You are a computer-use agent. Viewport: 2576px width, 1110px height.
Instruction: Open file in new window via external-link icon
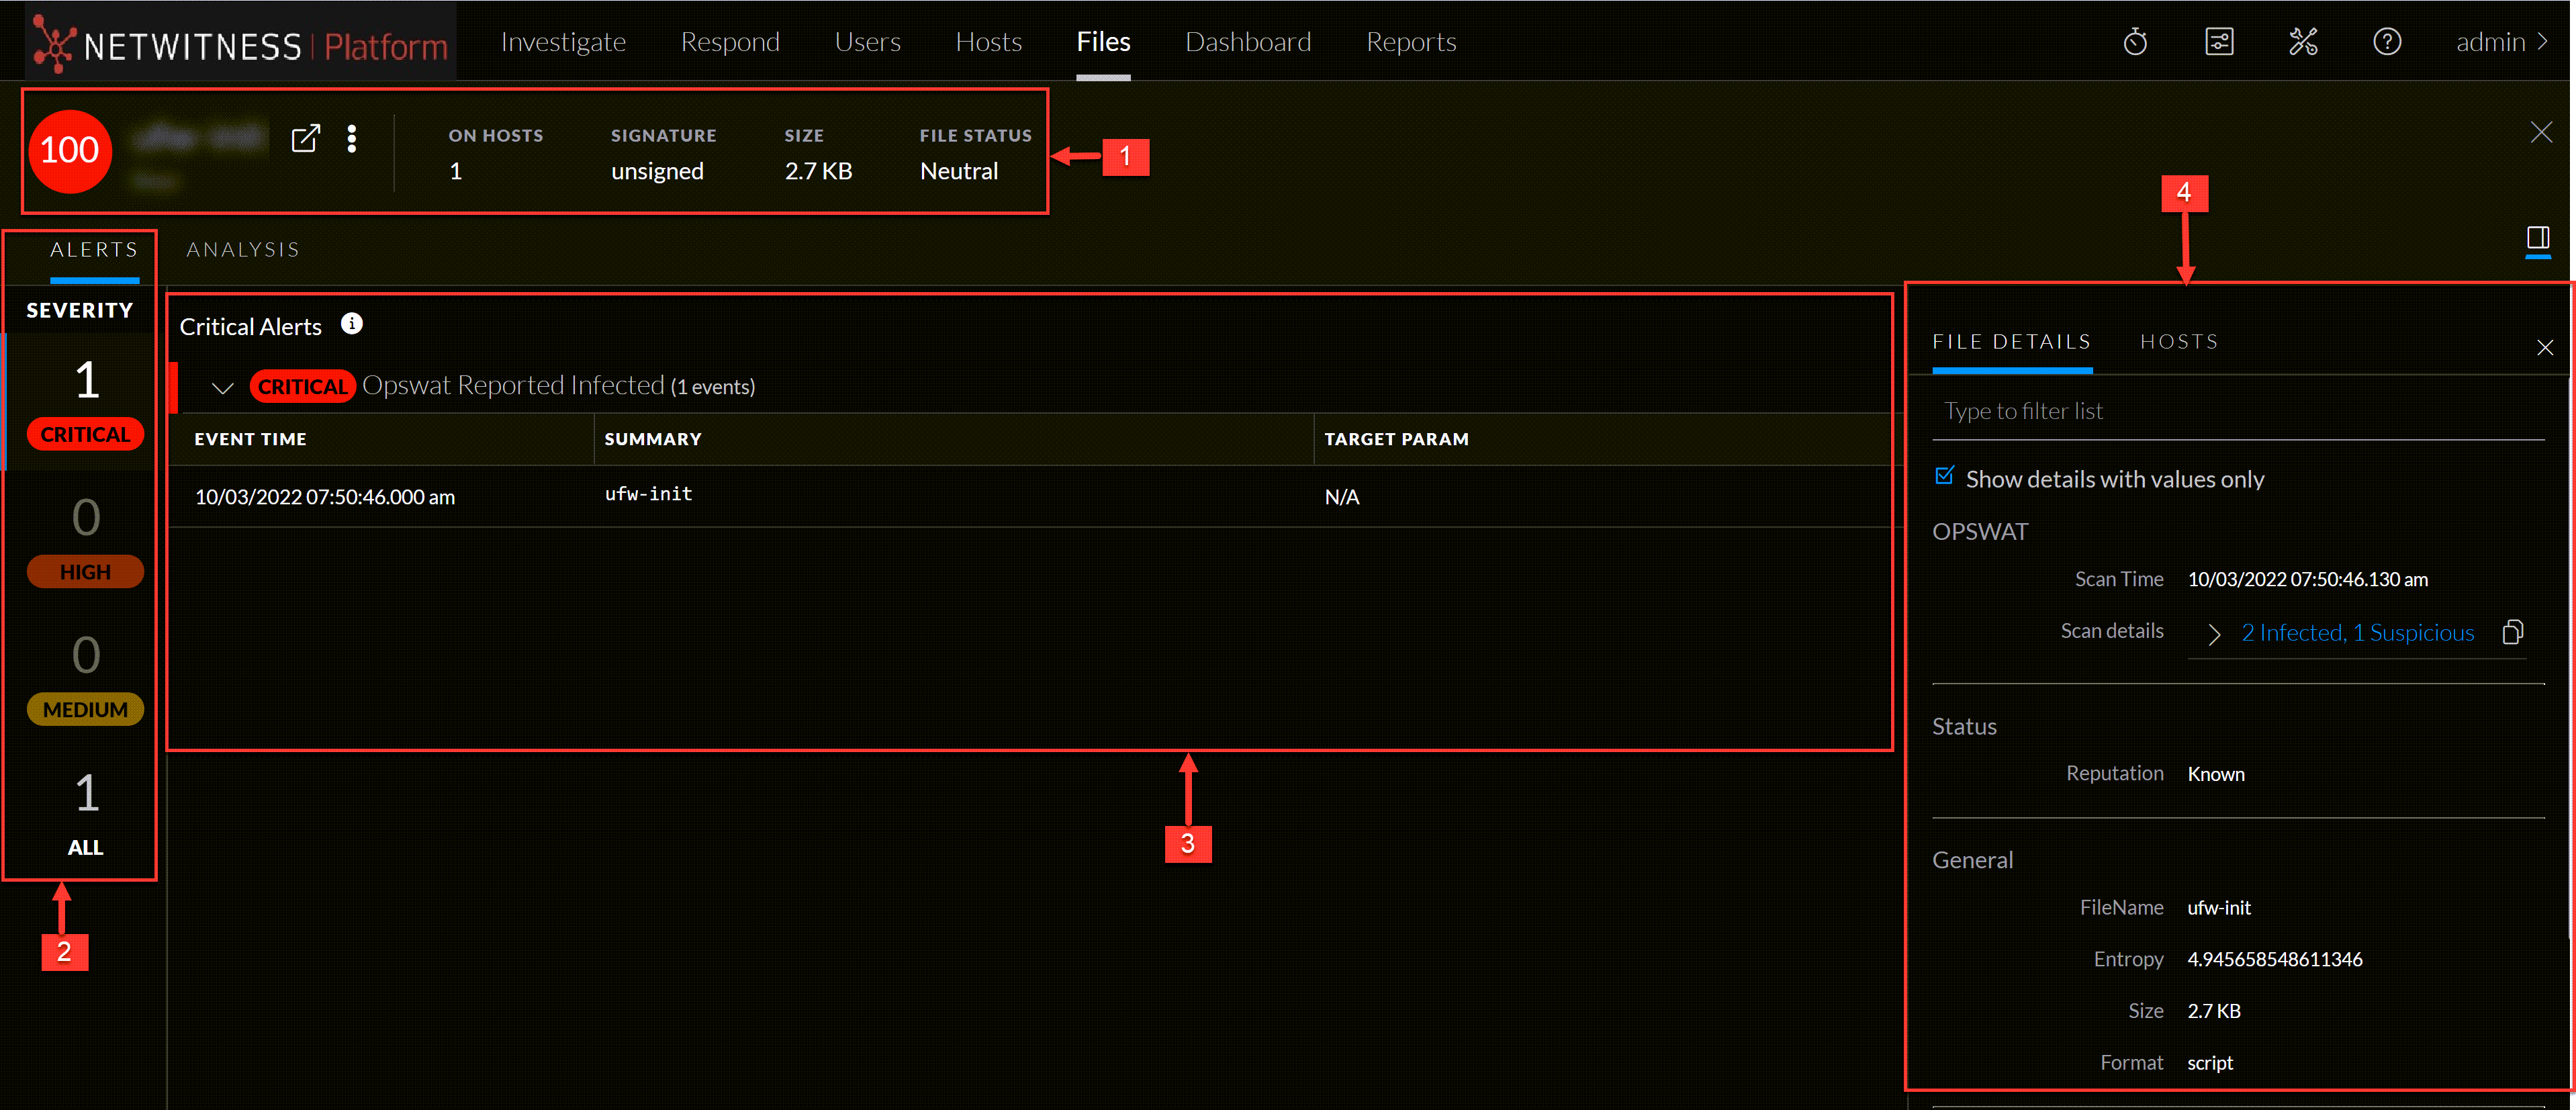306,139
